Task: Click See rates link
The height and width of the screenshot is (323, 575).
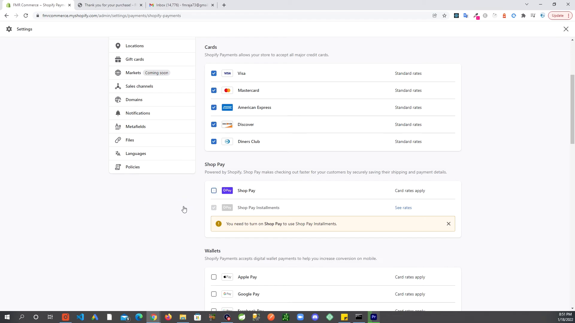Action: tap(403, 208)
